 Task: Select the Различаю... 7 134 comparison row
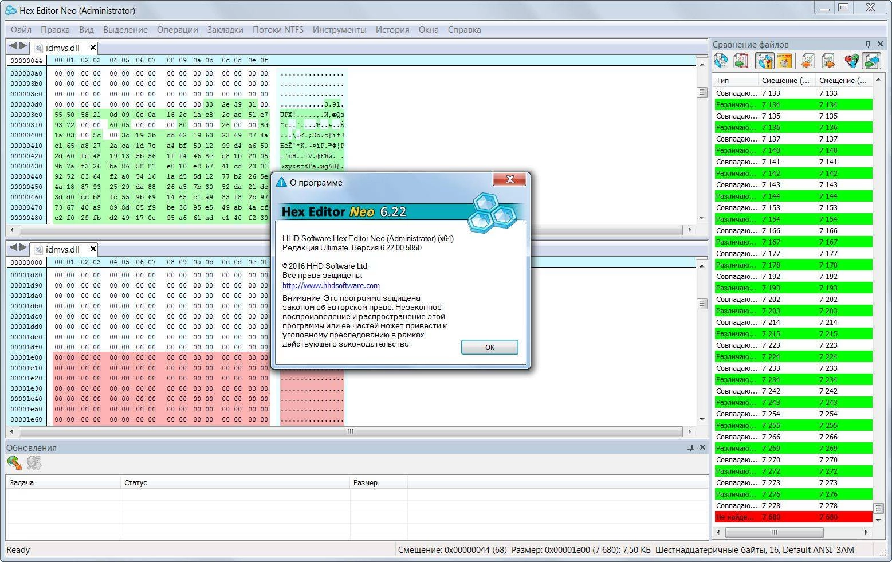coord(793,104)
